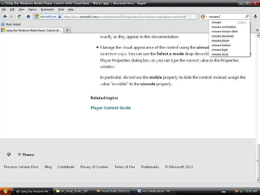Open a new tab with plus button
260x195 pixels.
tap(67, 30)
